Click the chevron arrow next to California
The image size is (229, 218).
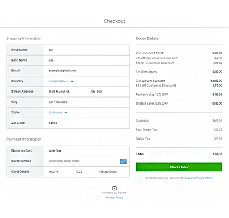pyautogui.click(x=65, y=113)
